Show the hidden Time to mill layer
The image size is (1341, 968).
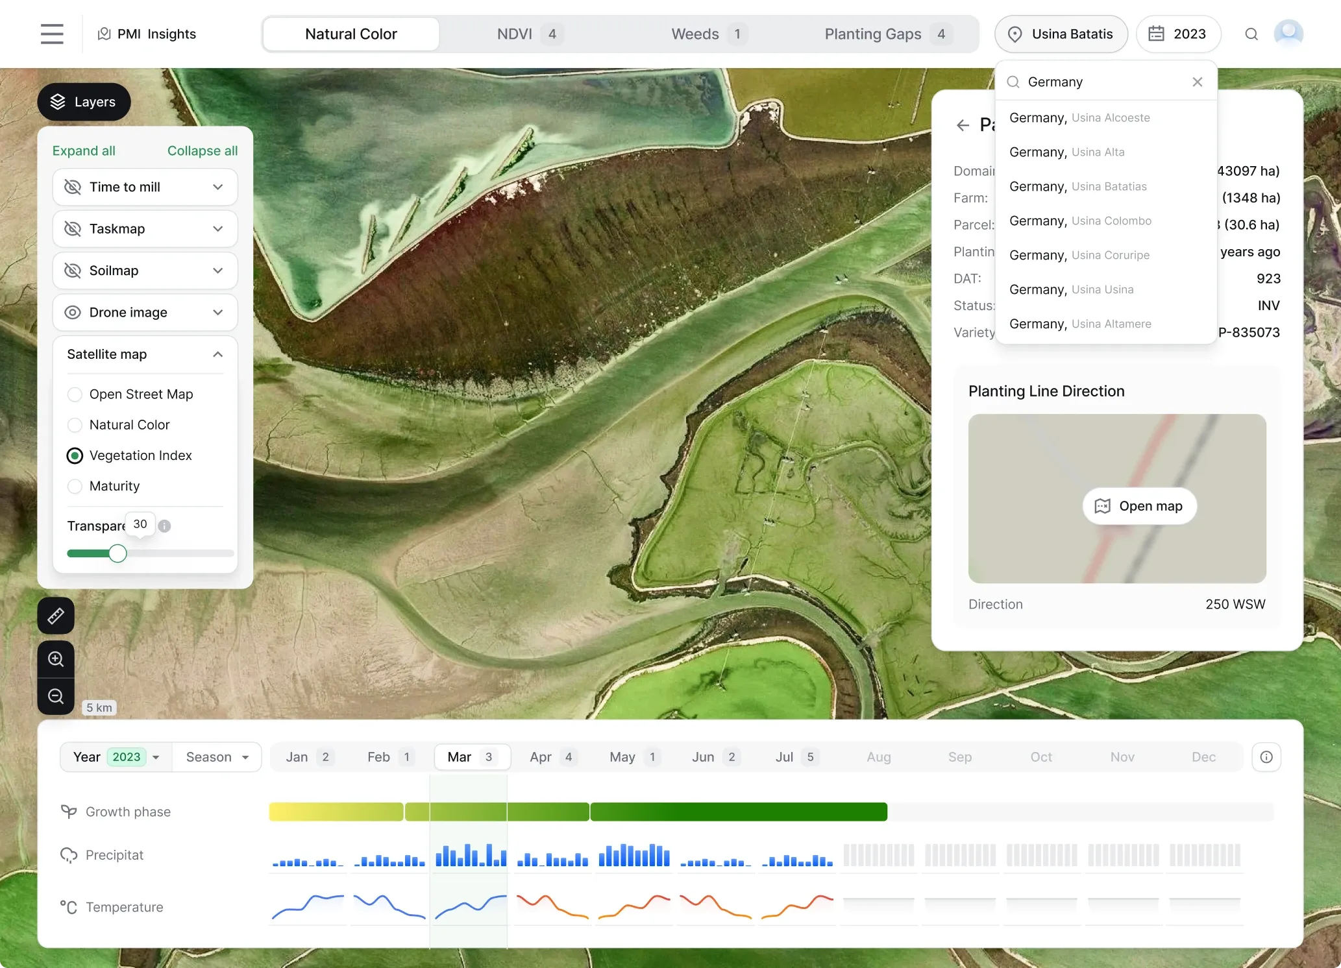tap(73, 187)
